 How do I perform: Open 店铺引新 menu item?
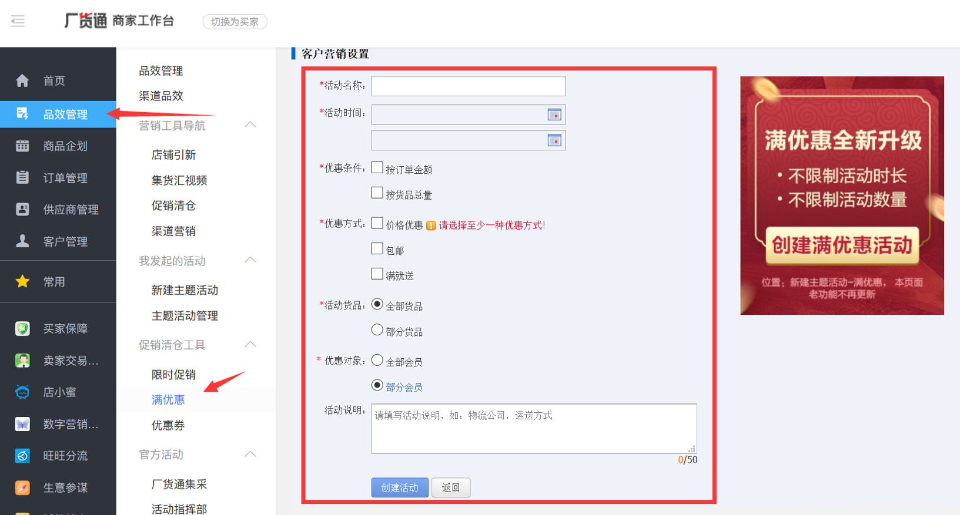click(x=174, y=154)
